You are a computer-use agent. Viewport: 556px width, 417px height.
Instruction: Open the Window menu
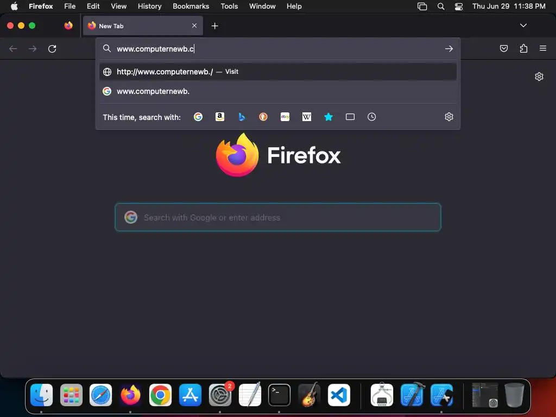coord(262,6)
